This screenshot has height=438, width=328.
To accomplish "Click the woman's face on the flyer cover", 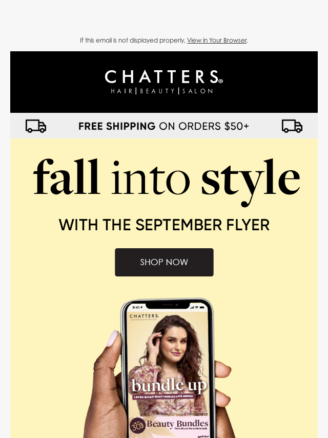I will coord(174,343).
